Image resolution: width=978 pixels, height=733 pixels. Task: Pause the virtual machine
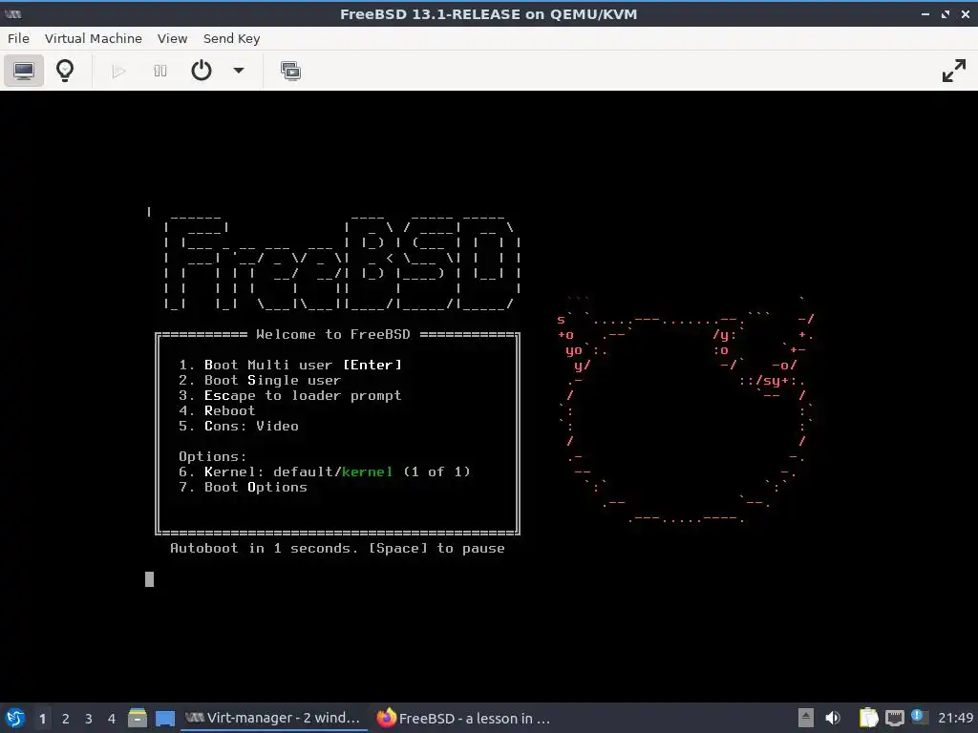pyautogui.click(x=160, y=71)
